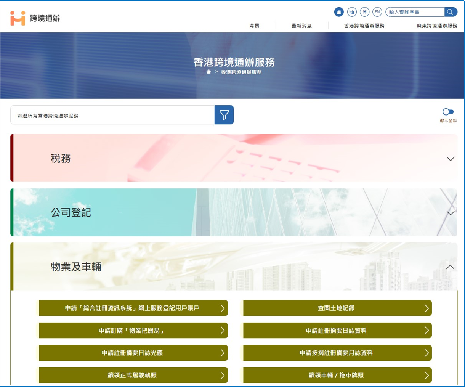This screenshot has height=387, width=465.
Task: Click arrow on 申請「綜合註冊資訊系統」 button
Action: tap(223, 308)
